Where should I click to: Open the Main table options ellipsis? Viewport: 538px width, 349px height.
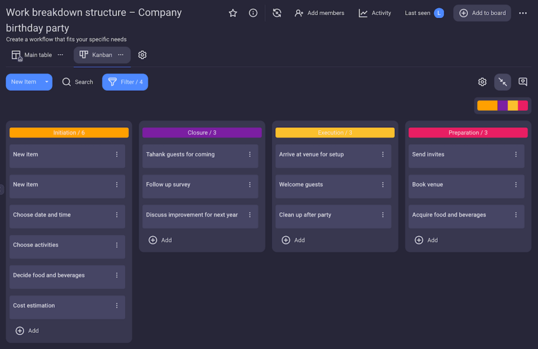(60, 55)
